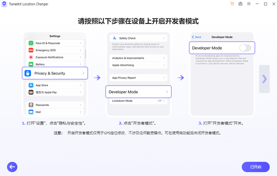Click Developer Mode row chevron

167,92
